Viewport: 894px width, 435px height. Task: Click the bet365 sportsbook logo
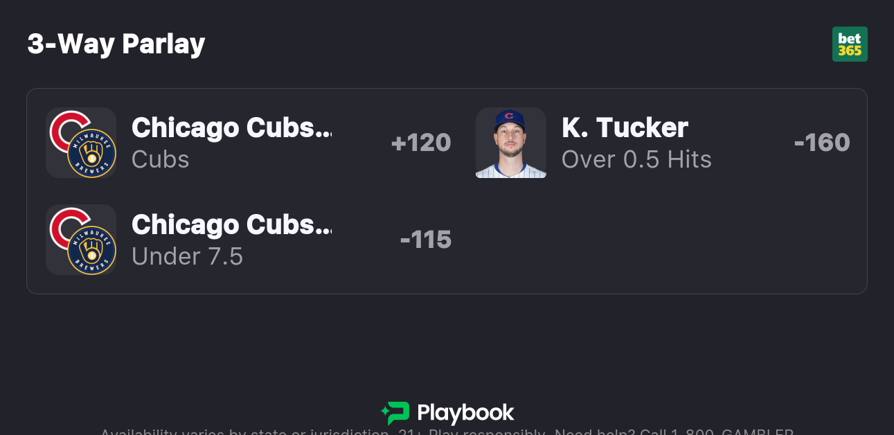[x=850, y=44]
